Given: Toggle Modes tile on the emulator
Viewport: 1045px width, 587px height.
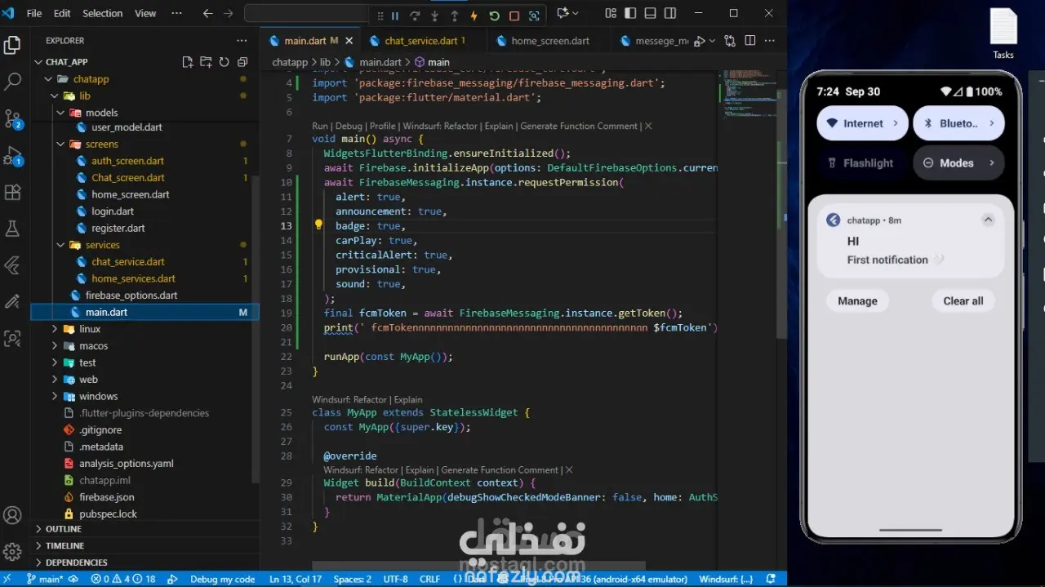Looking at the screenshot, I should click(x=958, y=163).
